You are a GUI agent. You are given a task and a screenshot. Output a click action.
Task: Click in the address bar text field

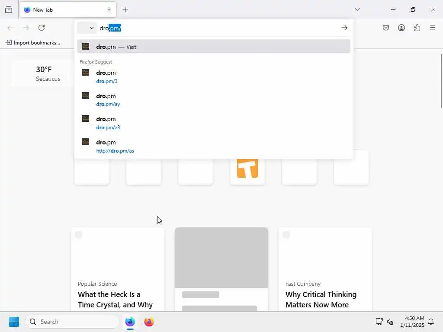coord(218,28)
